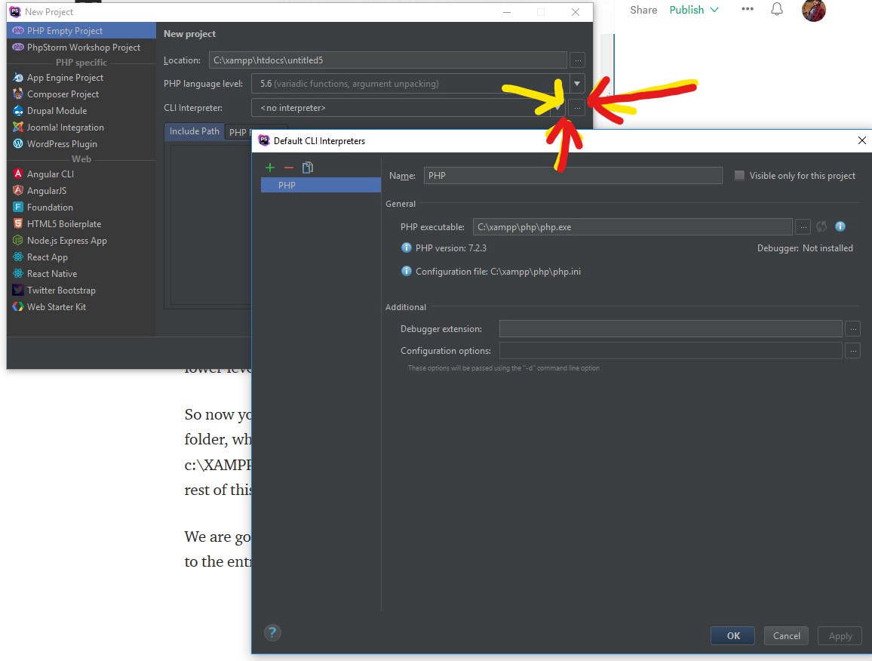Choose WordPress Plugin project

point(81,143)
